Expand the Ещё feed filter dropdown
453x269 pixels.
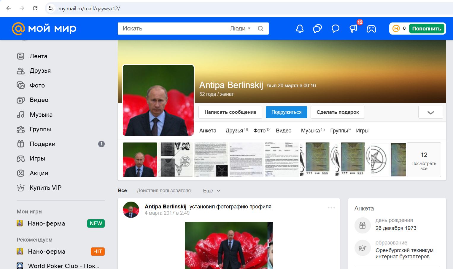tap(212, 191)
